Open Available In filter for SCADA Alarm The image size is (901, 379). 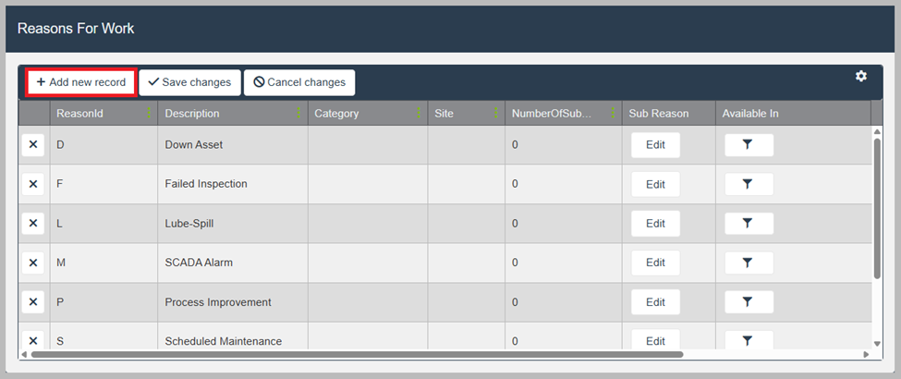[x=748, y=263]
